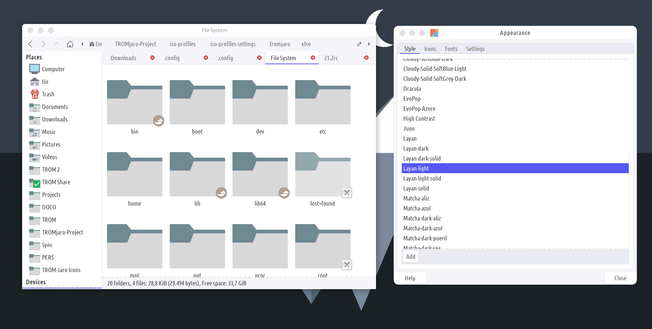Go up to parent folder arrow

(56, 44)
